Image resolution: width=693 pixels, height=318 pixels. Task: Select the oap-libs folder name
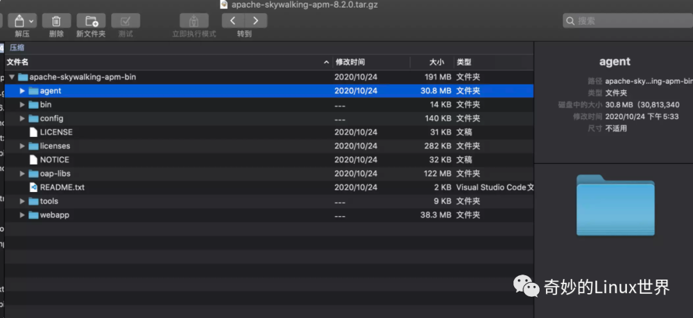(55, 173)
